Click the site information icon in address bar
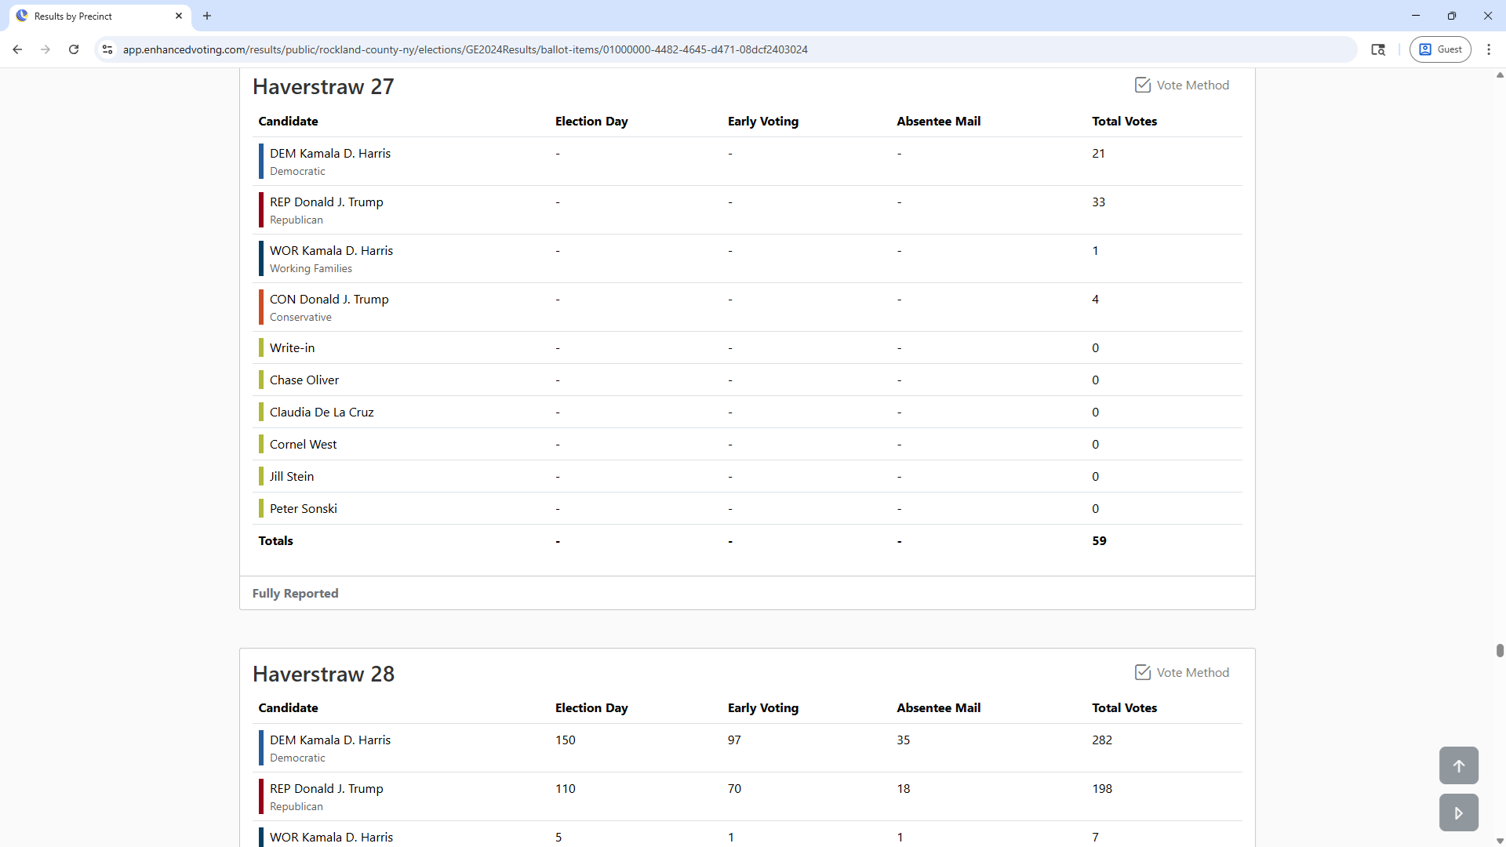 (107, 49)
